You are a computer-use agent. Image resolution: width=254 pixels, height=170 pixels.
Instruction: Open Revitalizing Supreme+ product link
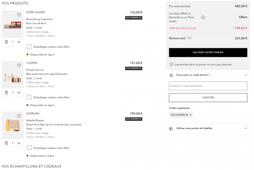[x=40, y=19]
